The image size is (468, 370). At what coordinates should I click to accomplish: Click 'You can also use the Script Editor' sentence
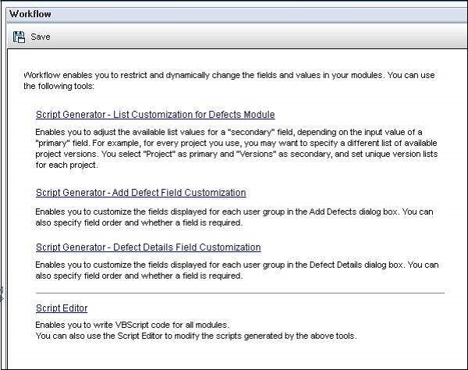click(x=196, y=336)
